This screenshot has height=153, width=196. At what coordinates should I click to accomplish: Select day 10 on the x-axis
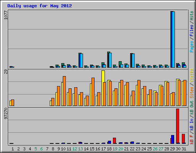[63, 149]
